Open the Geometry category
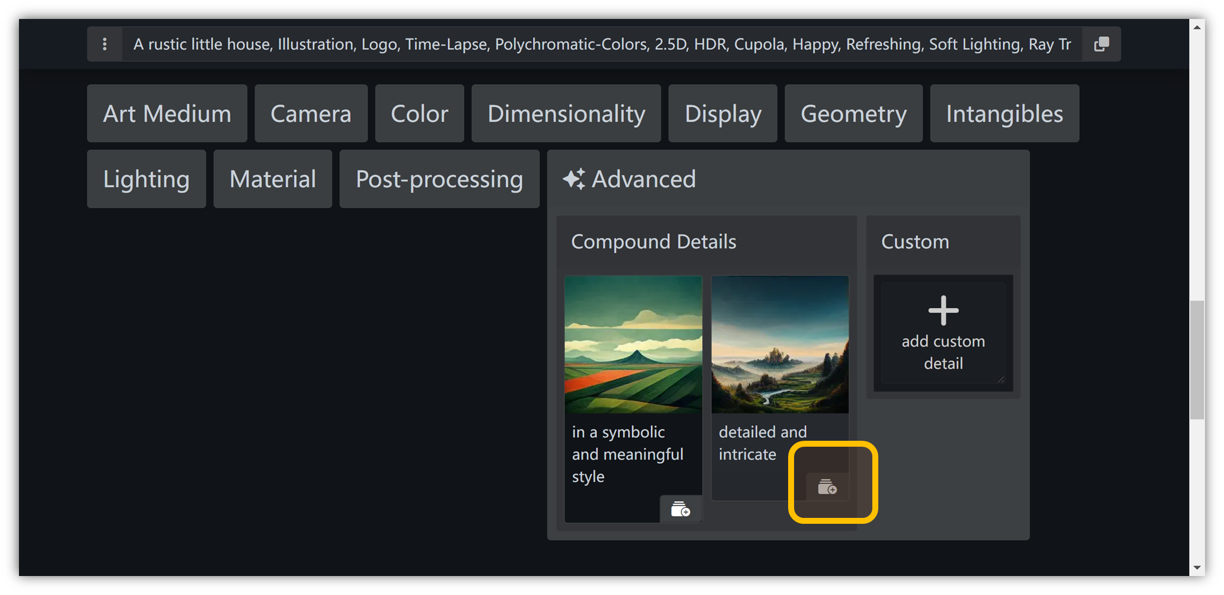 853,113
